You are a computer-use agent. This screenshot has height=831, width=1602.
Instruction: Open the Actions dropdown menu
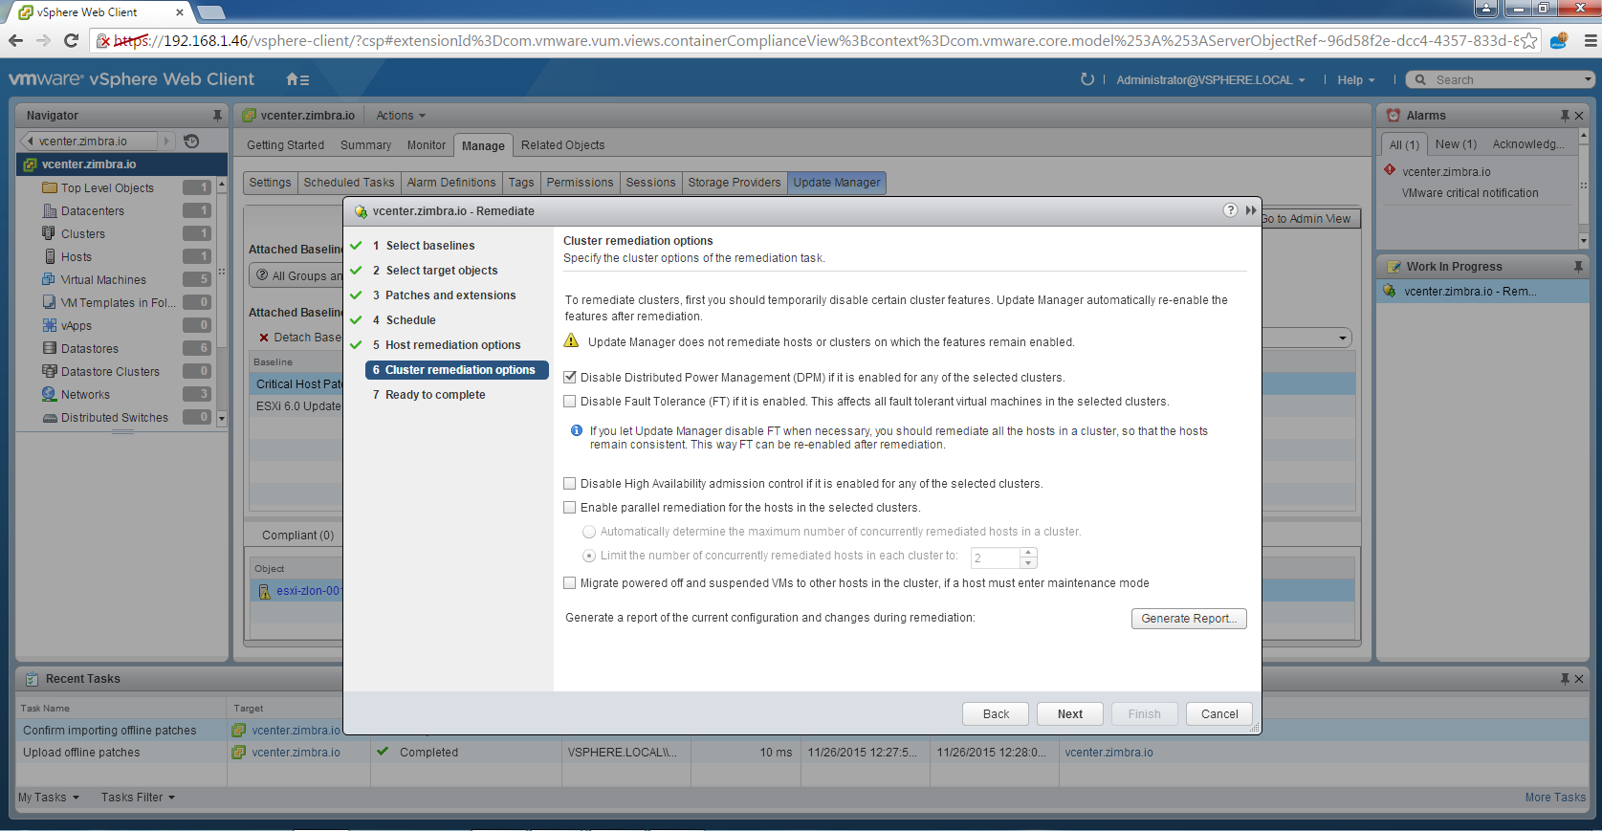tap(401, 116)
